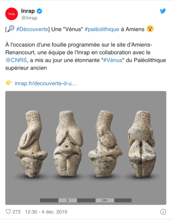Open the @Inrap handle
The image size is (173, 220).
pyautogui.click(x=29, y=18)
